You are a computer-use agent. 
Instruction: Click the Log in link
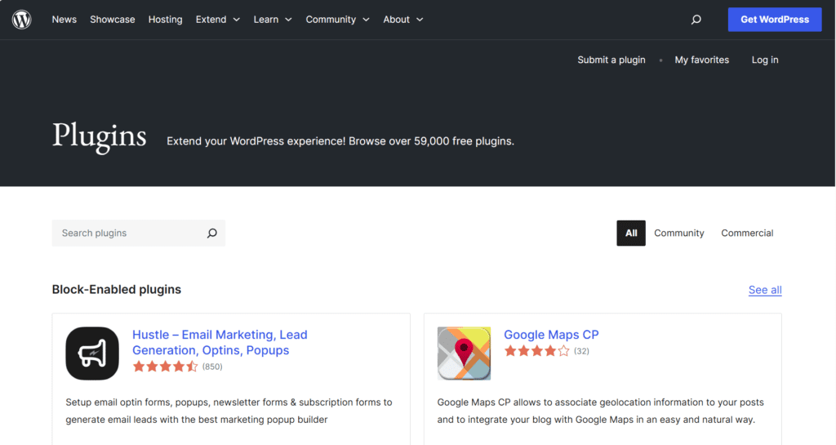point(764,60)
